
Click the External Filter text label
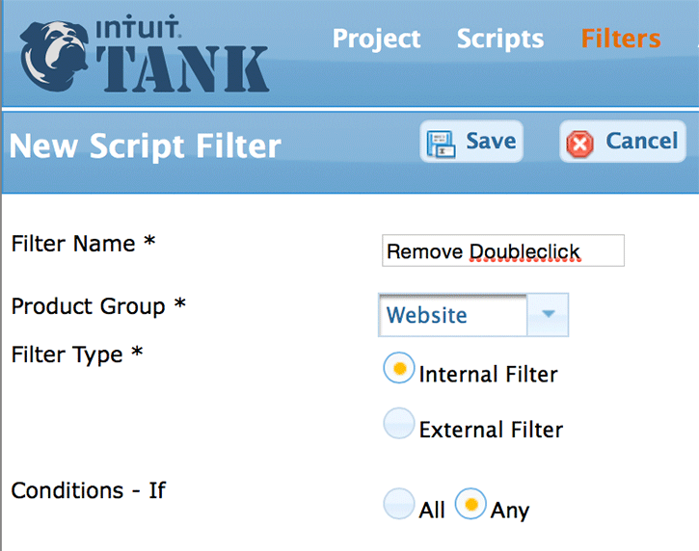(x=490, y=430)
